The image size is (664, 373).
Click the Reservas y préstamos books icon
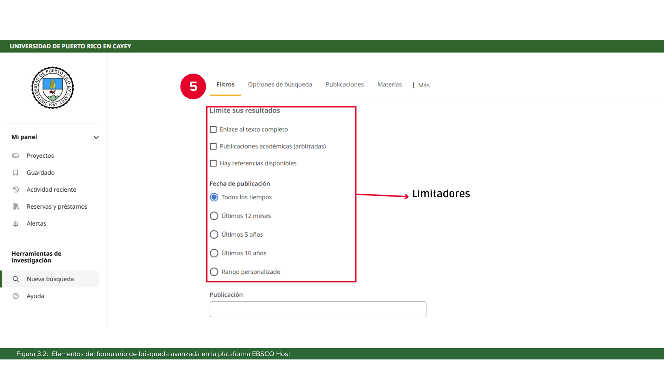(x=16, y=207)
